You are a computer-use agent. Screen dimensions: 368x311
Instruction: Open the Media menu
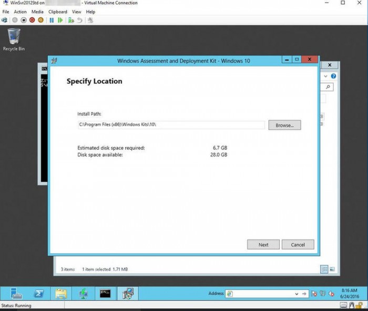click(x=37, y=12)
